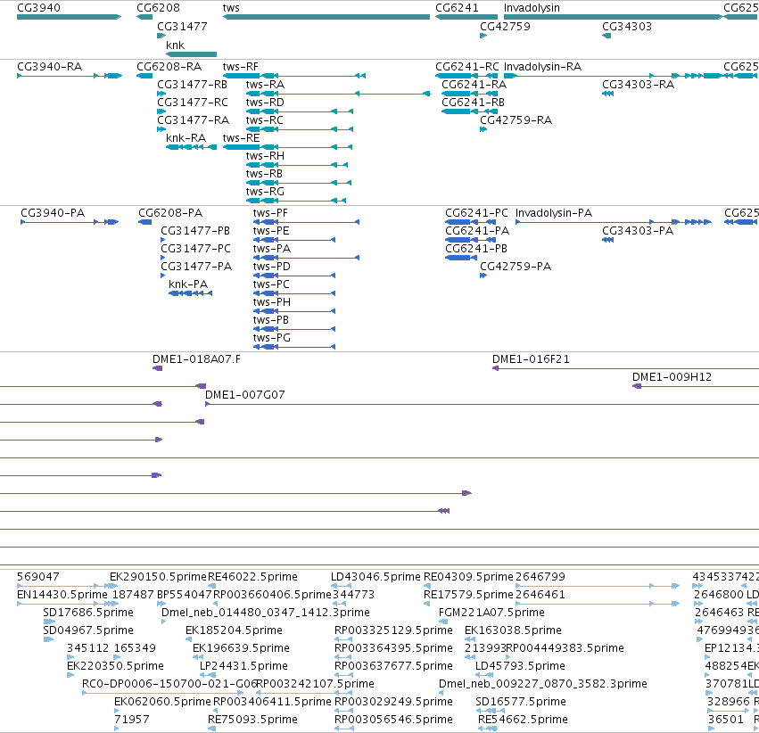Select protein CG3940-PA
The height and width of the screenshot is (733, 759).
(x=70, y=222)
